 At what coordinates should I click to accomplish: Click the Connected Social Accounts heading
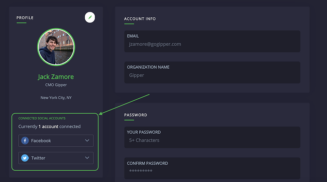click(x=42, y=118)
